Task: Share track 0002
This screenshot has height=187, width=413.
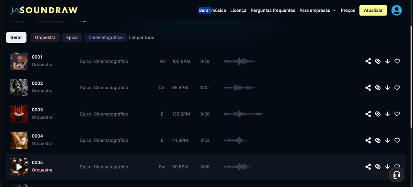Action: [368, 88]
